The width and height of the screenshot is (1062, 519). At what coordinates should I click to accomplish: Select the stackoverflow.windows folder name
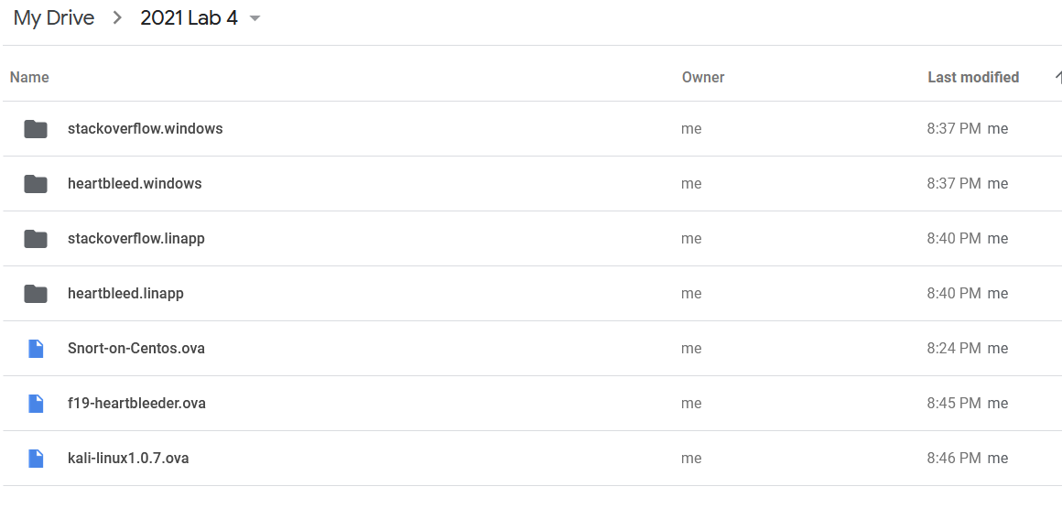145,129
